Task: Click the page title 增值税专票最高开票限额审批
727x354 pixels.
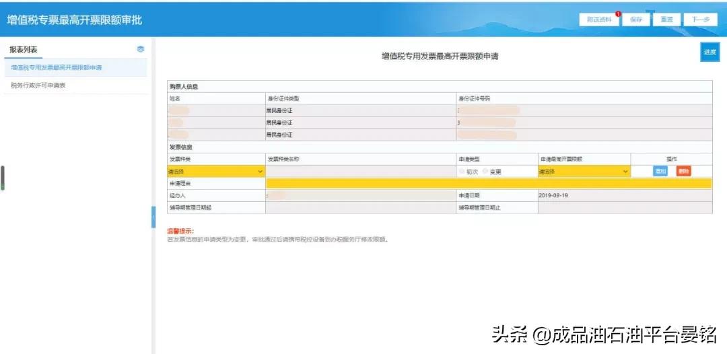Action: (74, 20)
